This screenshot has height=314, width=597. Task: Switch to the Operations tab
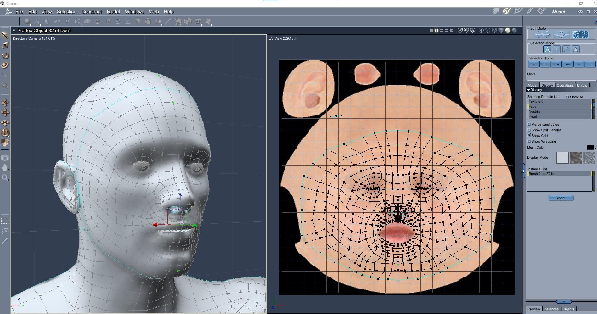tap(565, 85)
